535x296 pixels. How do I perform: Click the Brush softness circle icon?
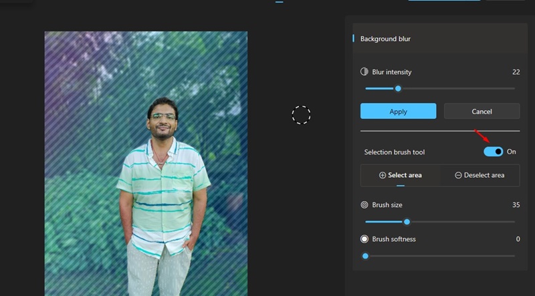(x=364, y=239)
